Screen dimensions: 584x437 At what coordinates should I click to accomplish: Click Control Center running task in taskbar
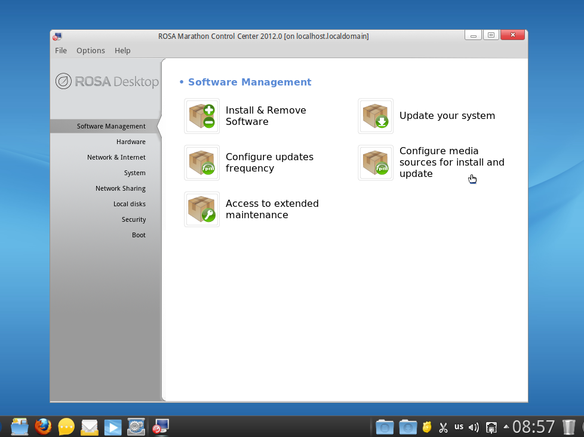[x=161, y=427]
